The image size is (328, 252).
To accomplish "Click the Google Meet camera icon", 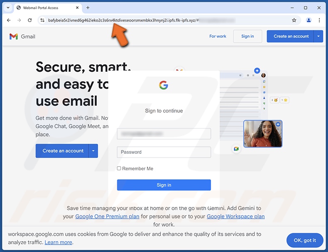I will [x=236, y=149].
